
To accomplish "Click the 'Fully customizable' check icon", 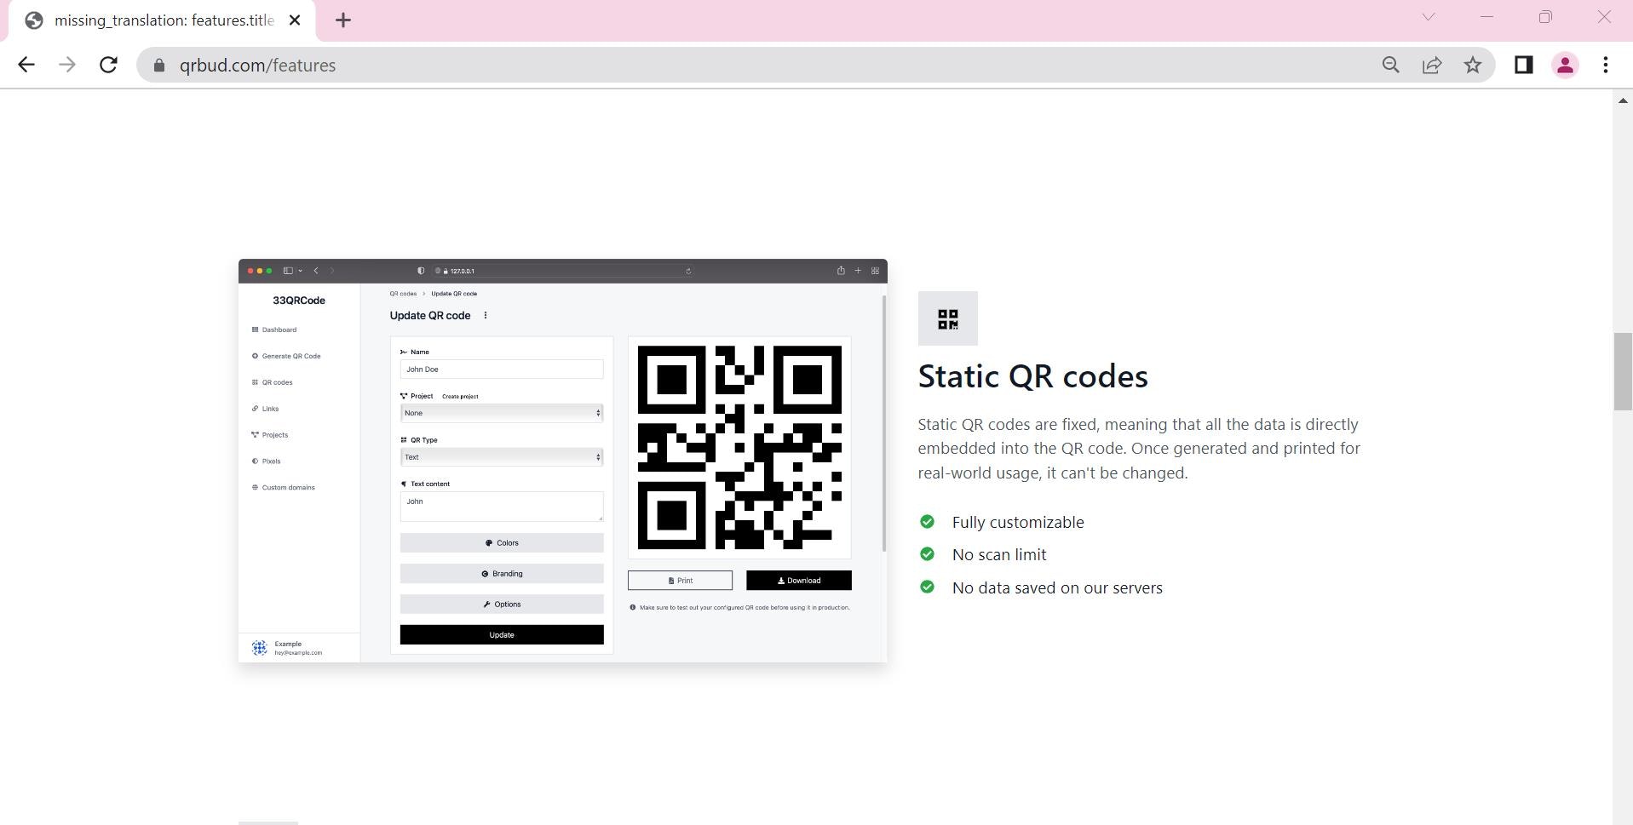I will click(927, 522).
